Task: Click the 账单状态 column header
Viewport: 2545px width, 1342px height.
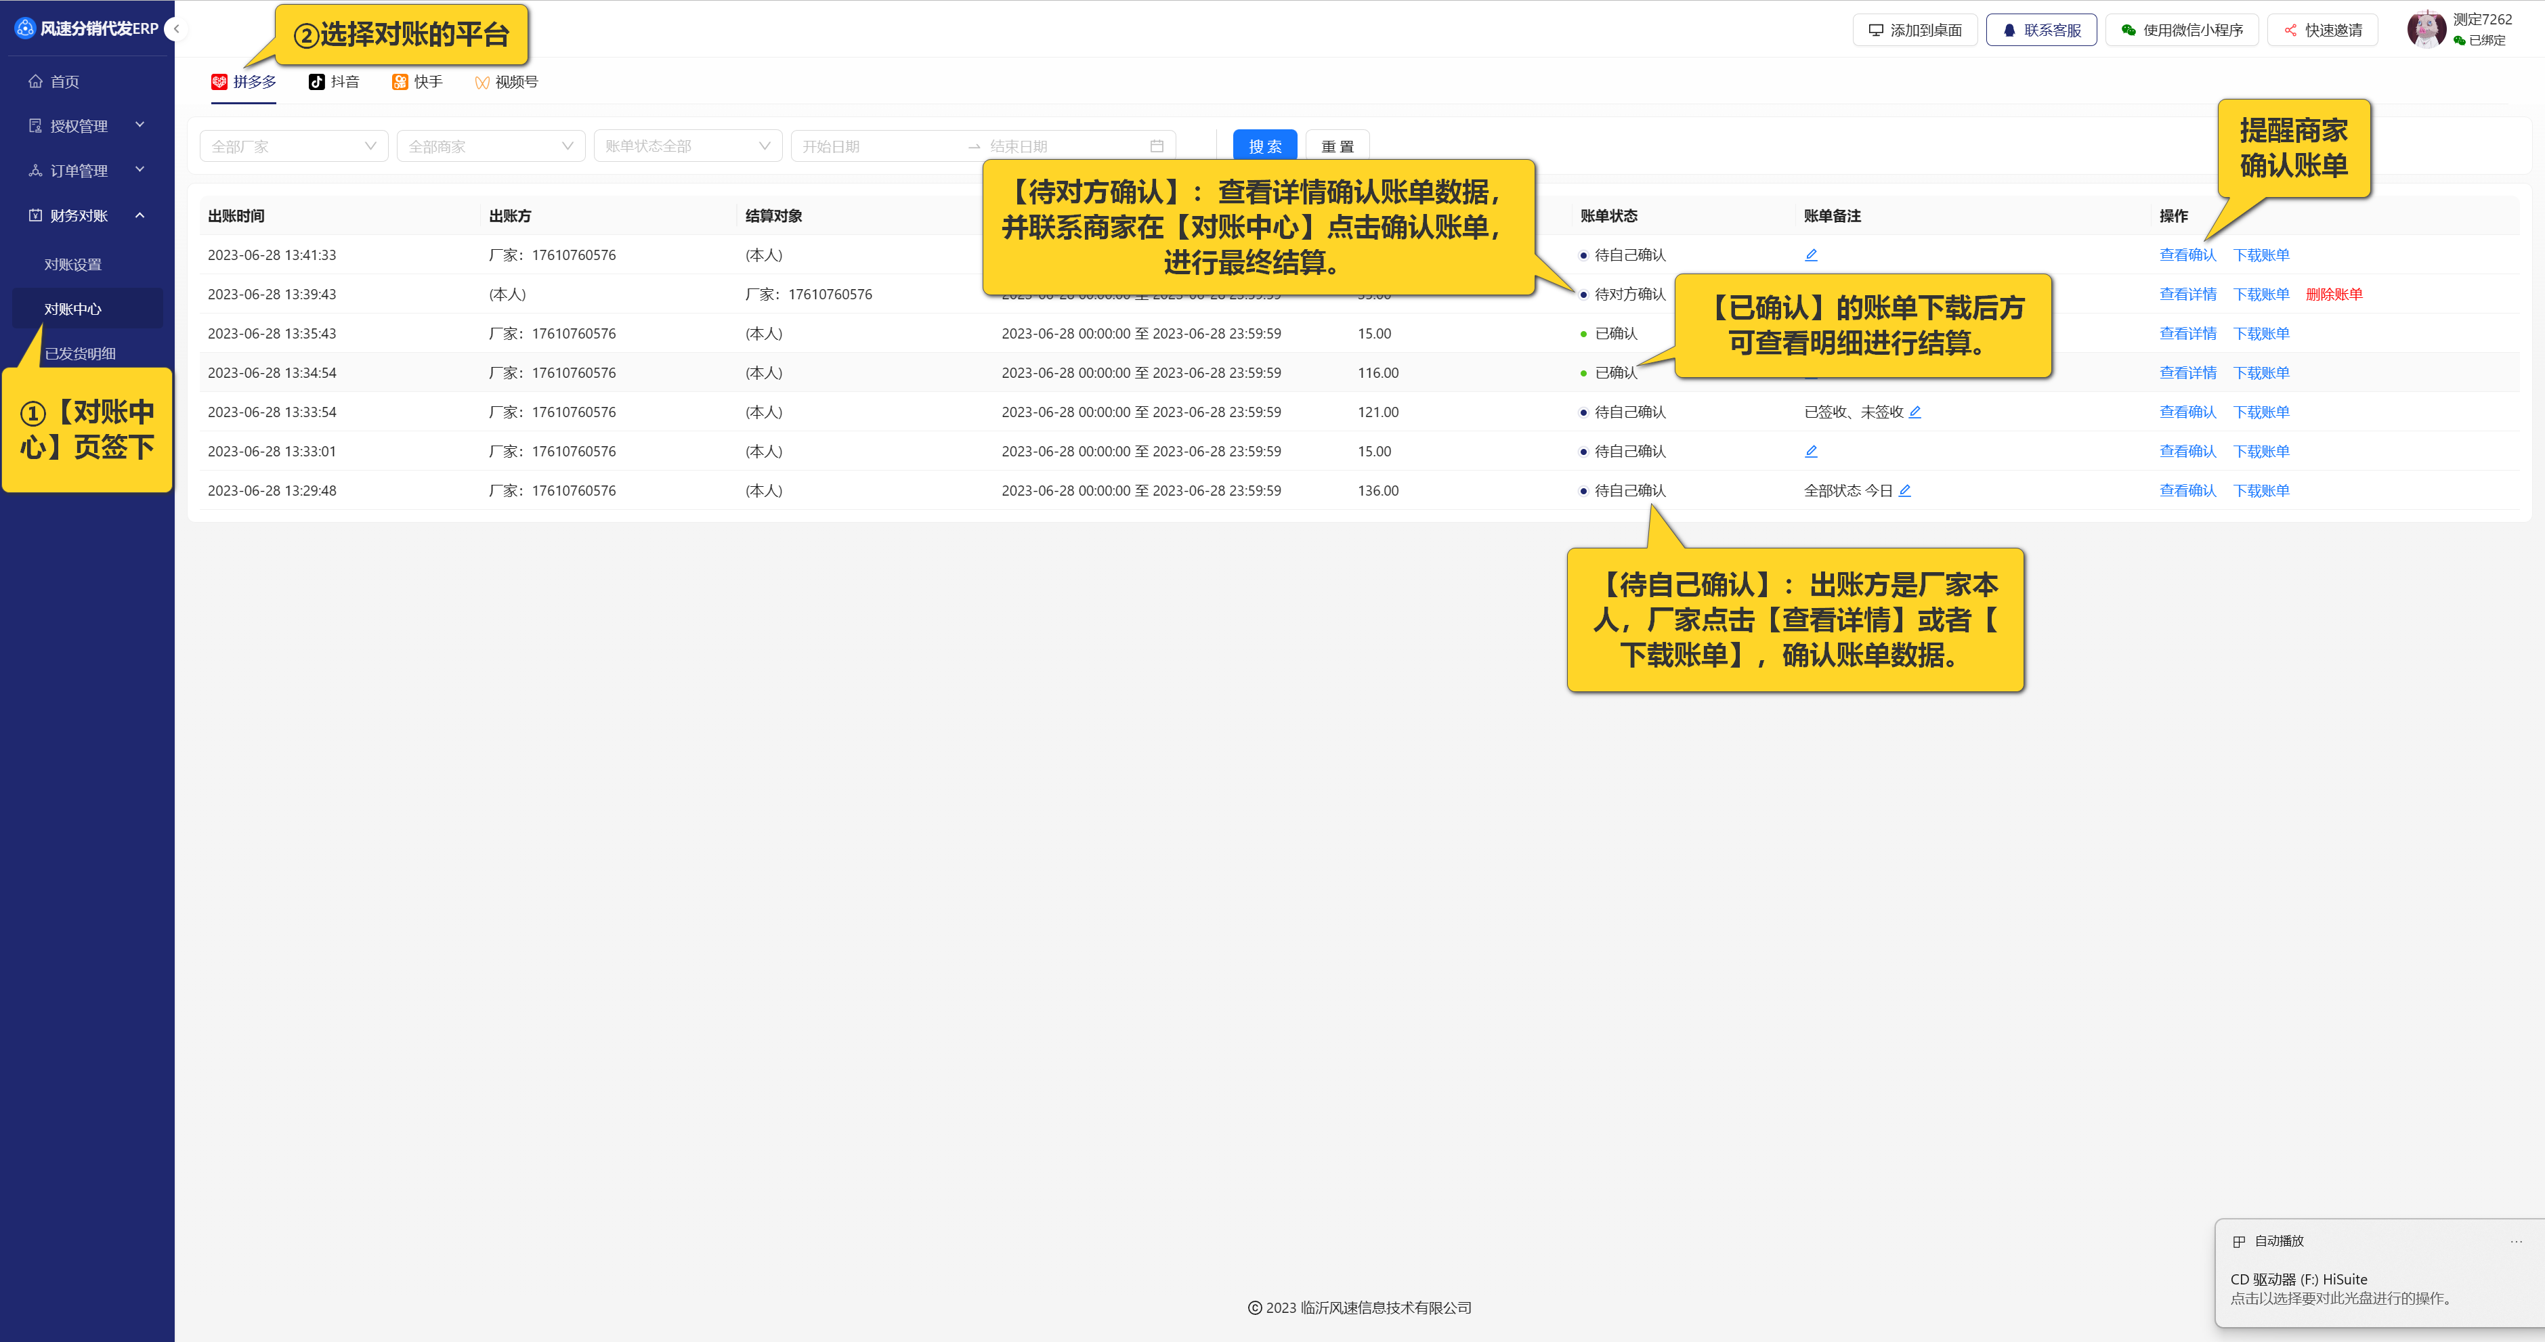Action: [1608, 216]
